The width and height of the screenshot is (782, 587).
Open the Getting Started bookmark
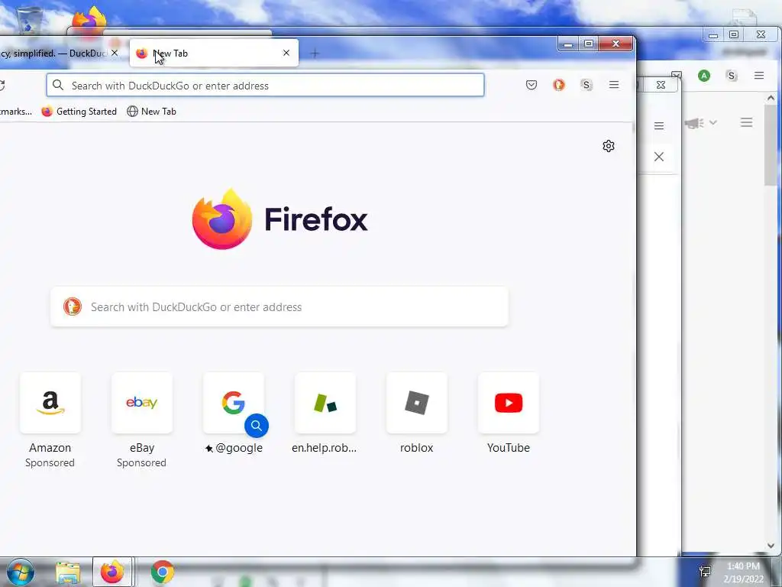[79, 112]
